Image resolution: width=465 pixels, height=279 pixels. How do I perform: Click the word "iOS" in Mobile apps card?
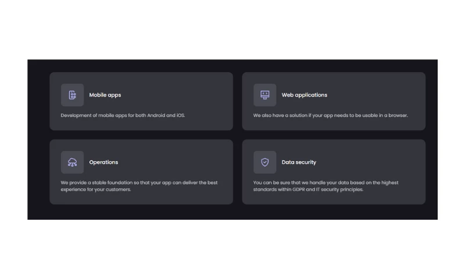click(180, 116)
